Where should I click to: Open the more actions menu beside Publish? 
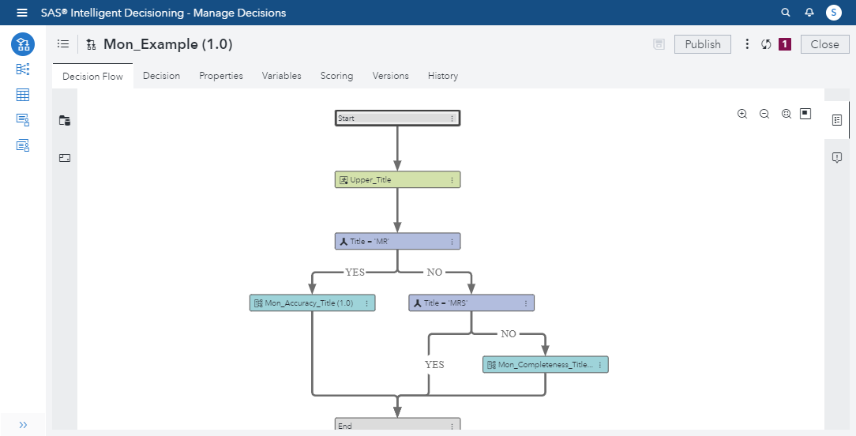pyautogui.click(x=747, y=44)
